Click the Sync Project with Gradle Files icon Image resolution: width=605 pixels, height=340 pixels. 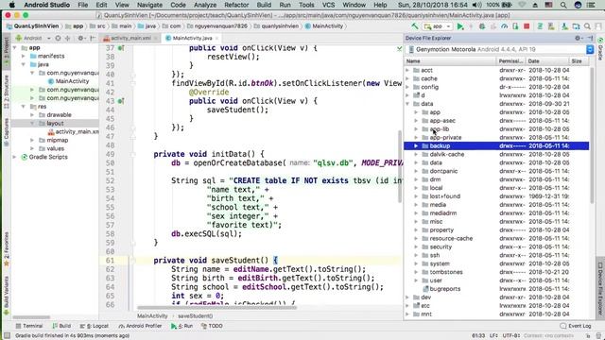point(540,26)
